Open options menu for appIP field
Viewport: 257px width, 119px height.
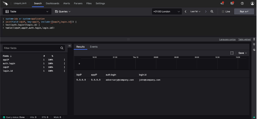tap(64, 60)
